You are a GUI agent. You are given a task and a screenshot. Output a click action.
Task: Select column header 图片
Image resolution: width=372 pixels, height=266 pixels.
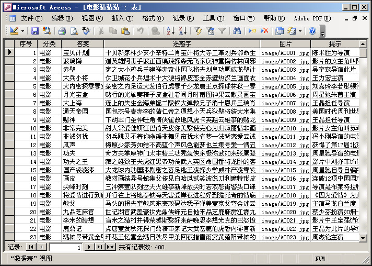pos(285,44)
